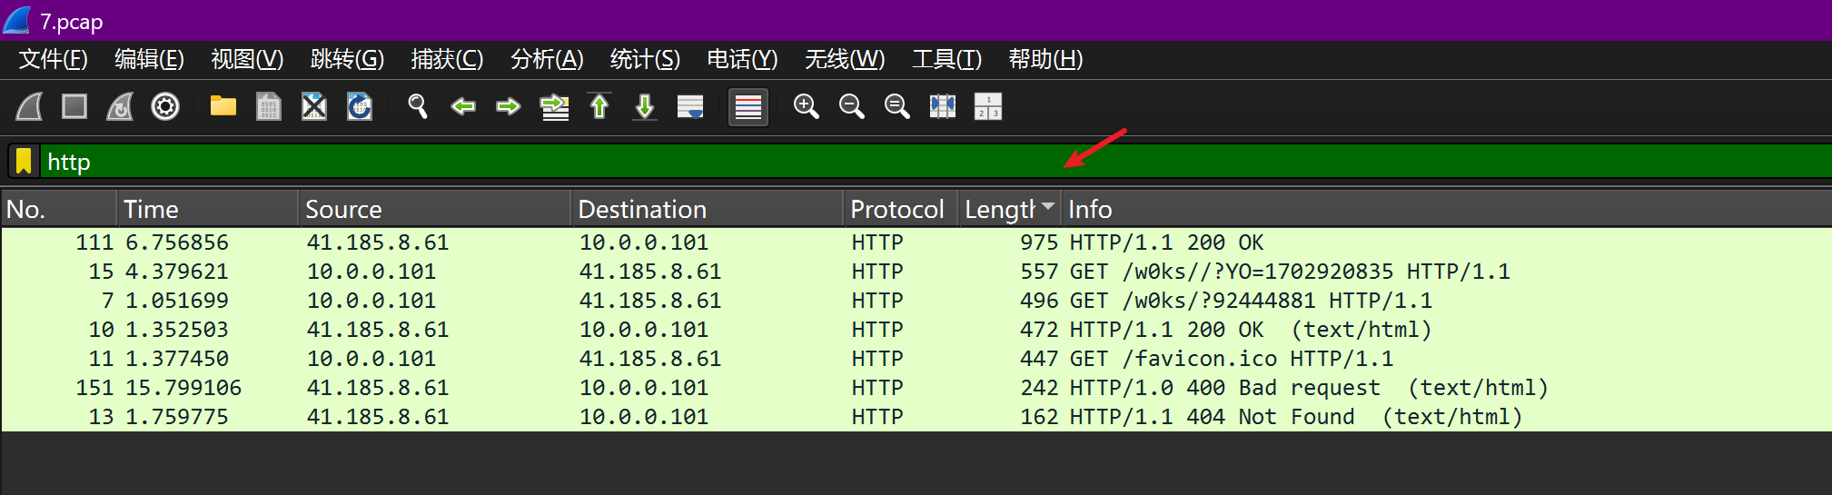The height and width of the screenshot is (495, 1832).
Task: Open Find Packet with magnifier icon
Action: 418,107
